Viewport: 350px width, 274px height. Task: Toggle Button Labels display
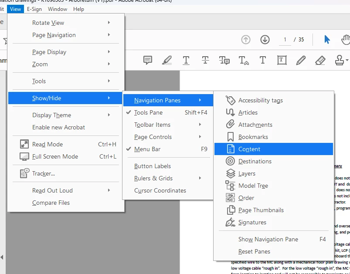coord(167,166)
